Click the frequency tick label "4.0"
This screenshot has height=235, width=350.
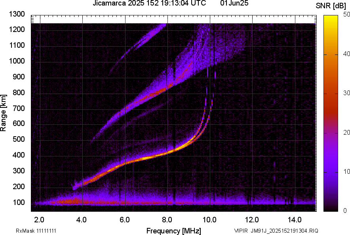point(82,220)
